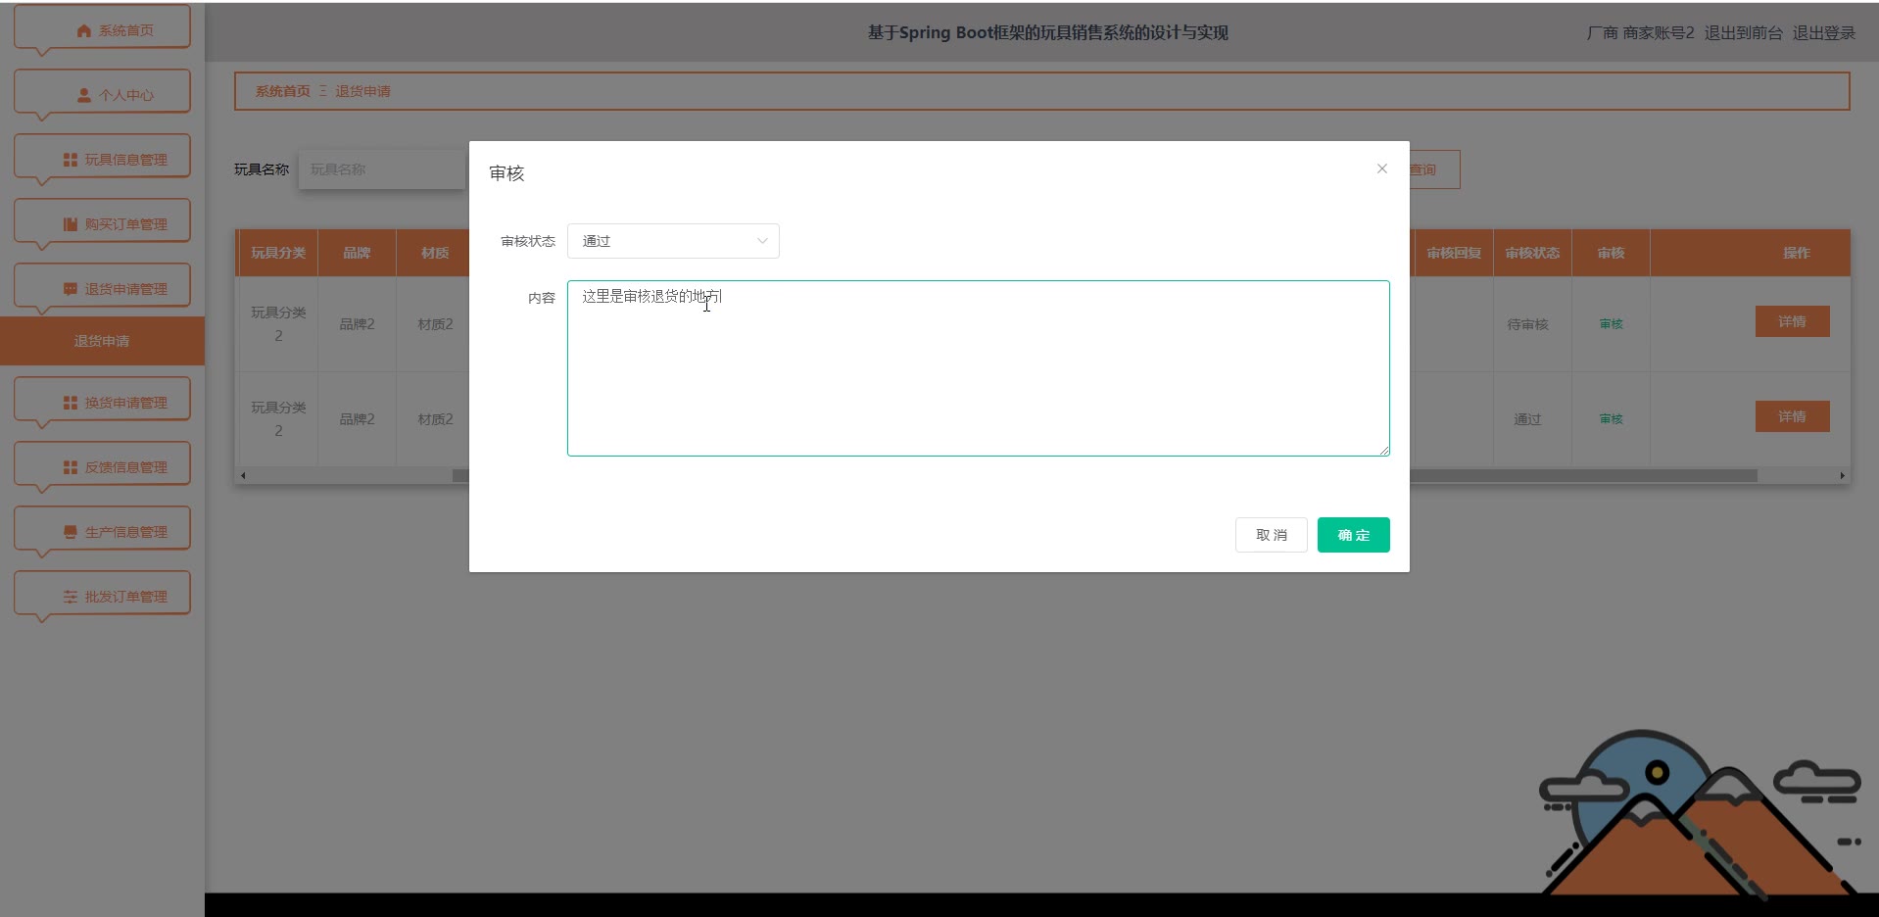1879x917 pixels.
Task: Click the icon beside 购买订单管理
Action: point(71,224)
